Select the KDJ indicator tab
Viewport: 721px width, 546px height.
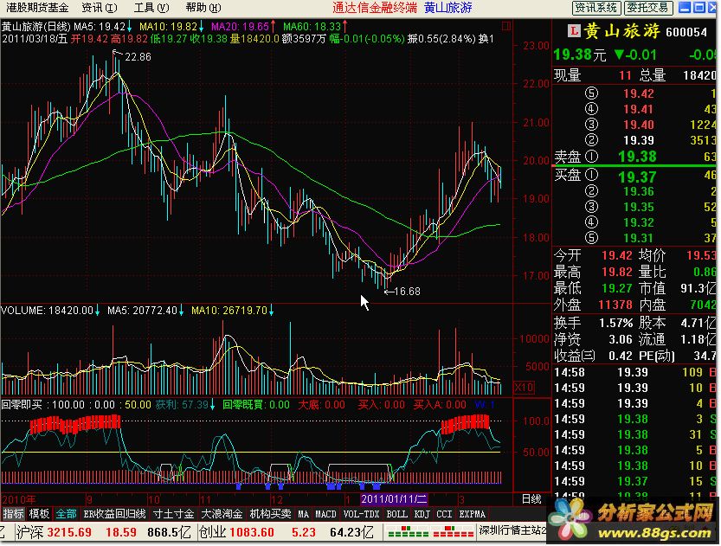click(422, 514)
